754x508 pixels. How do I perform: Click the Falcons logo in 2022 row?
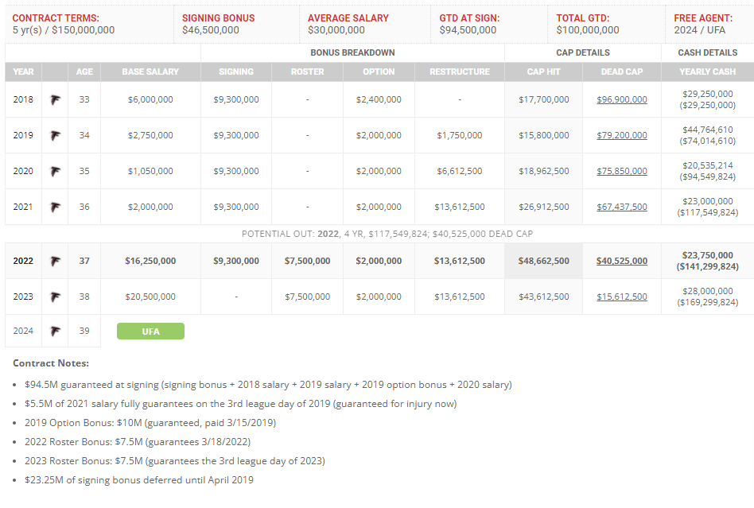[56, 262]
